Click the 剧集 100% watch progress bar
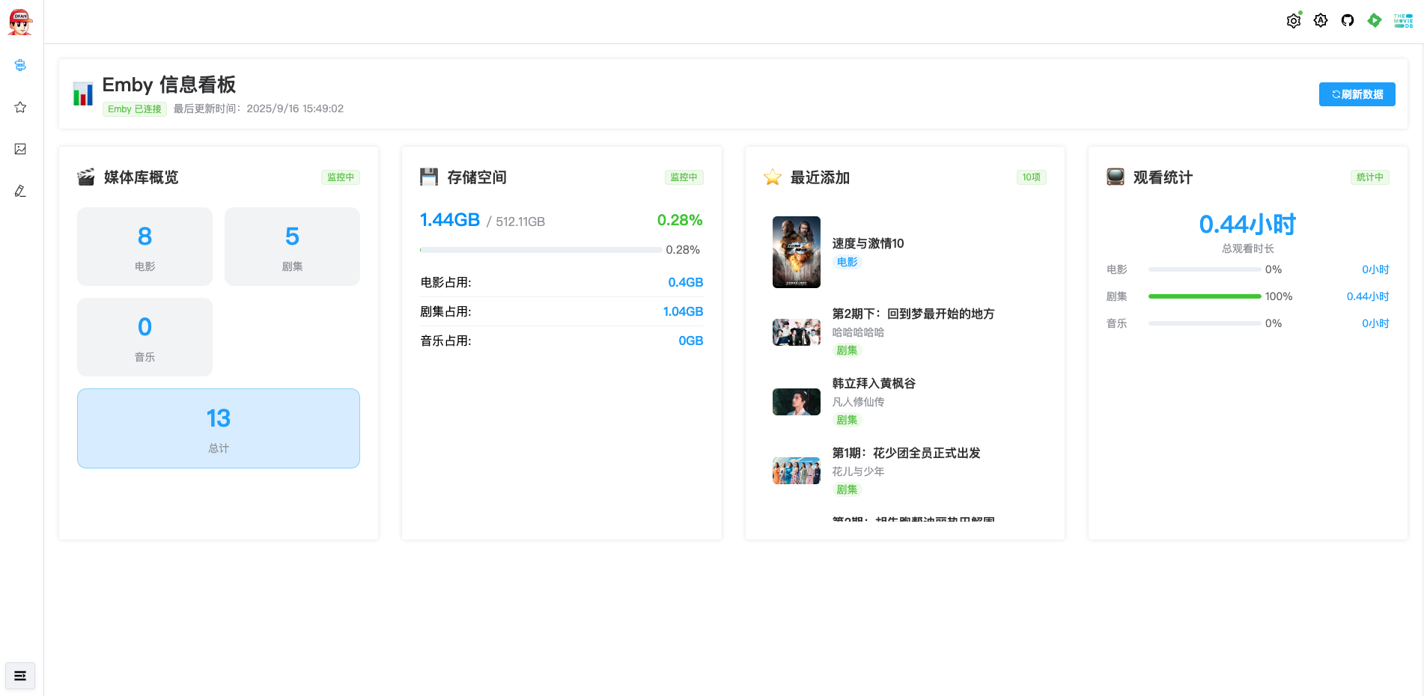The width and height of the screenshot is (1424, 696). [1205, 296]
